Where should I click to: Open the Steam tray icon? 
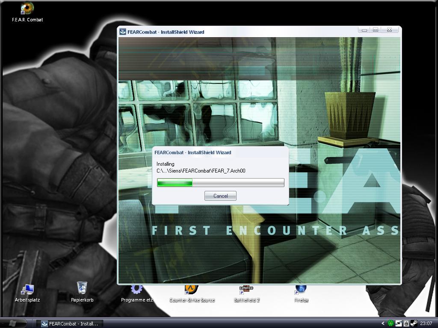pos(414,323)
